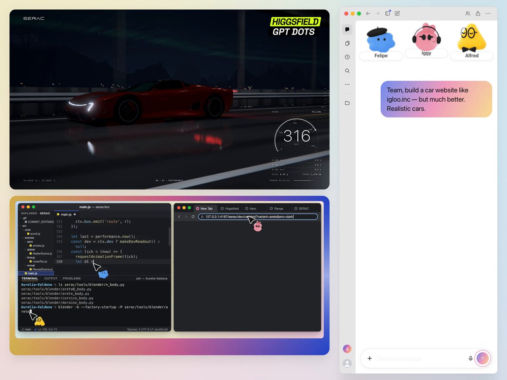This screenshot has height=380, width=507.
Task: Open the history clock icon in sidebar
Action: [x=347, y=57]
